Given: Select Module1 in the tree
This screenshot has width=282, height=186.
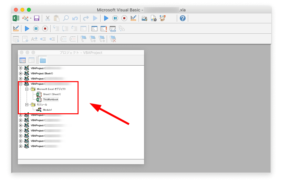Looking at the screenshot, I should (x=47, y=110).
